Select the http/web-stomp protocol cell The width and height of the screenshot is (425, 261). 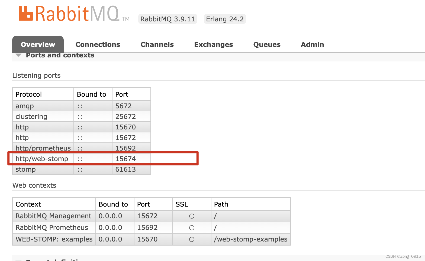(43, 159)
